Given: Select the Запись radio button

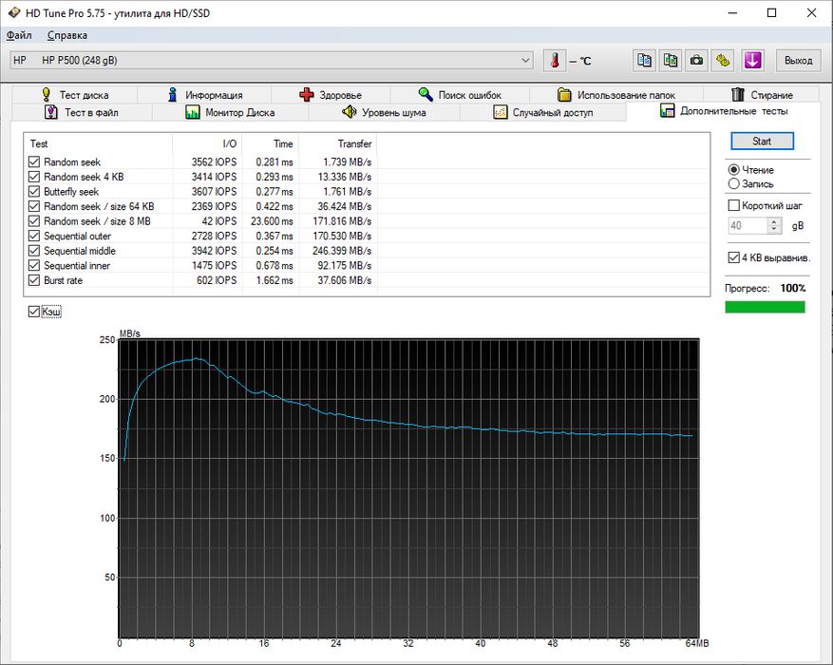Looking at the screenshot, I should click(733, 183).
